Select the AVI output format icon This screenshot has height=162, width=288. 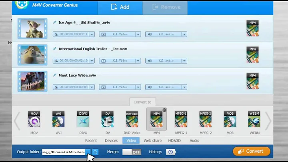(x=58, y=119)
